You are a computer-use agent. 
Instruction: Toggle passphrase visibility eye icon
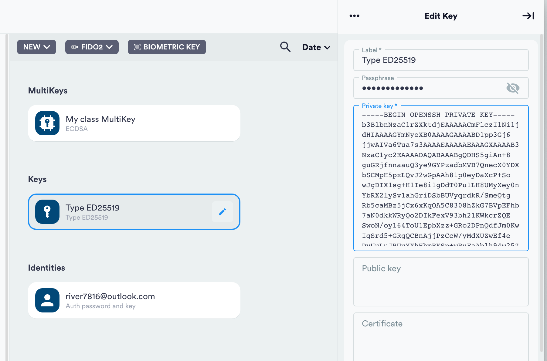[x=513, y=88]
